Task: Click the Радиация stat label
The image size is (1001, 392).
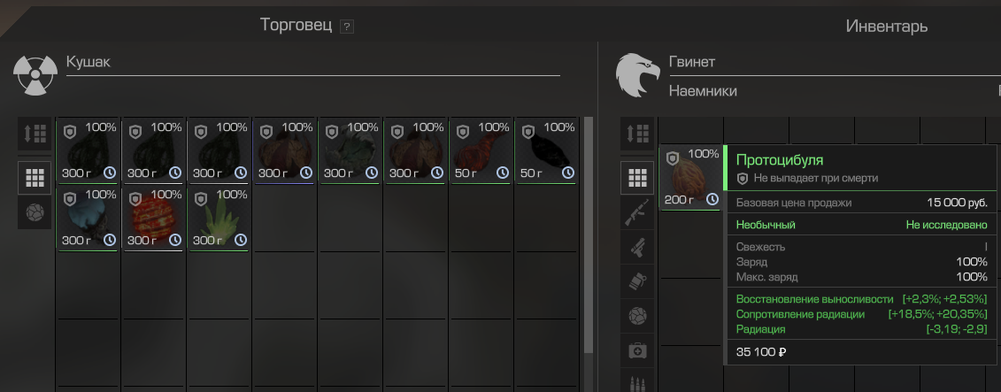Action: 760,329
